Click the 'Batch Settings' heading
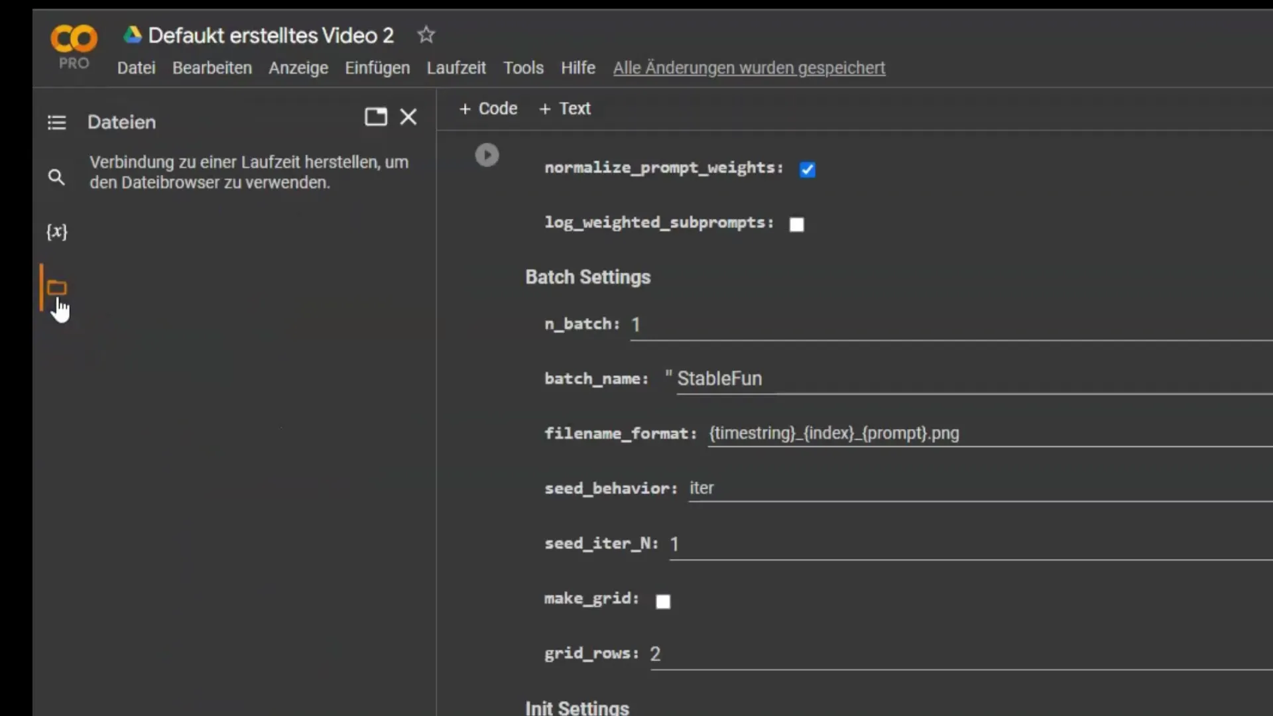Screen dimensions: 1273x716 click(588, 277)
